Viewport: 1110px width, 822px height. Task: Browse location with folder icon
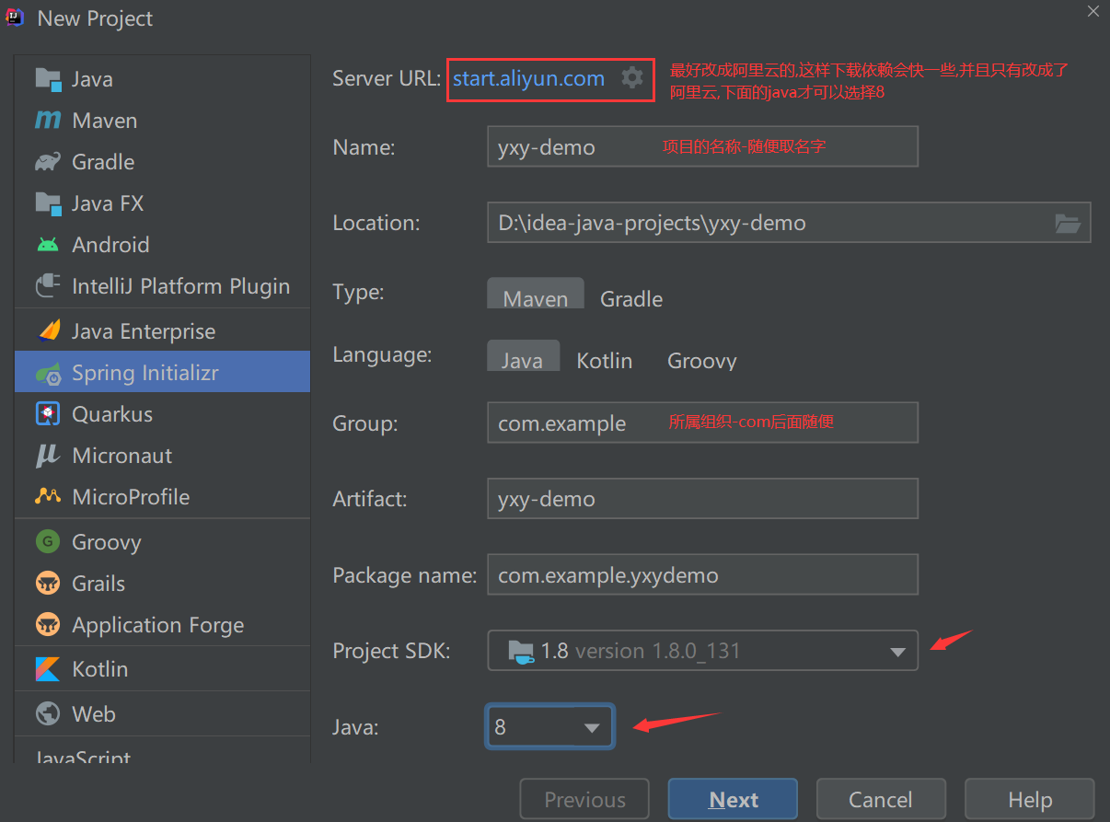pyautogui.click(x=1068, y=223)
